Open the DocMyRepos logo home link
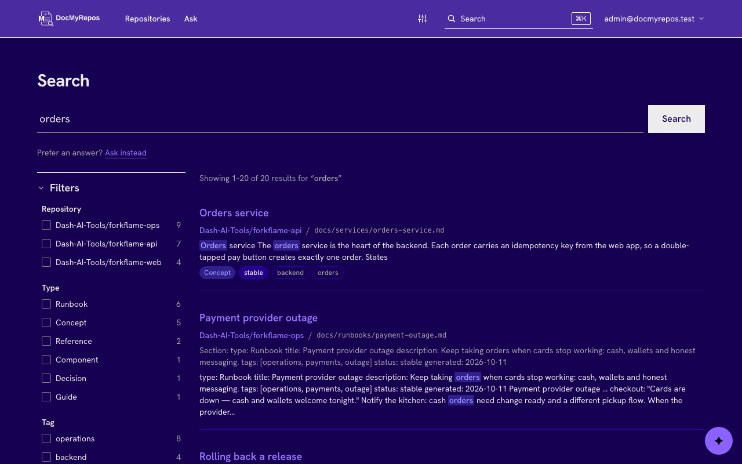This screenshot has width=742, height=464. click(x=69, y=19)
